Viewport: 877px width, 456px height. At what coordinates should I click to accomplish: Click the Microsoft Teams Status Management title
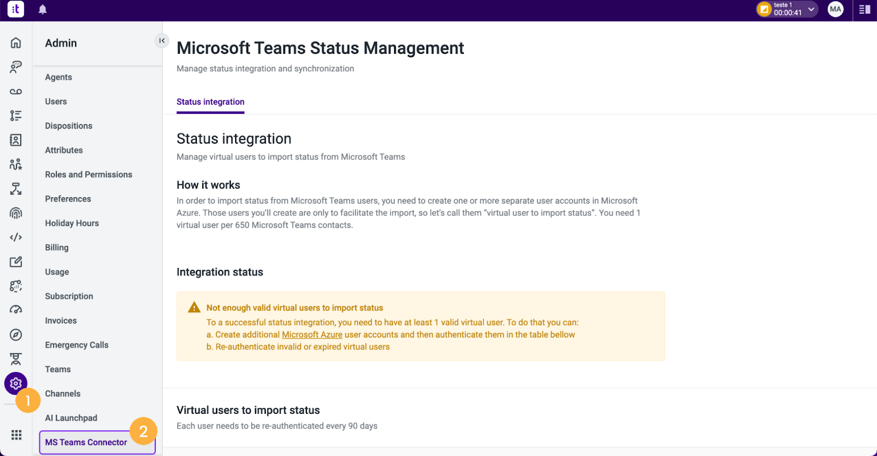click(320, 48)
